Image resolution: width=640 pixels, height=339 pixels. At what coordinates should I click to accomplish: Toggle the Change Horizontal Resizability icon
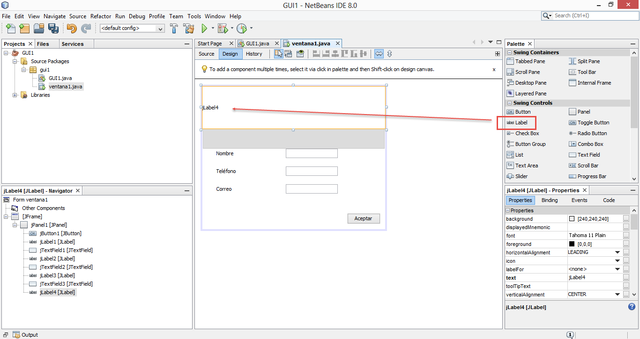click(379, 54)
